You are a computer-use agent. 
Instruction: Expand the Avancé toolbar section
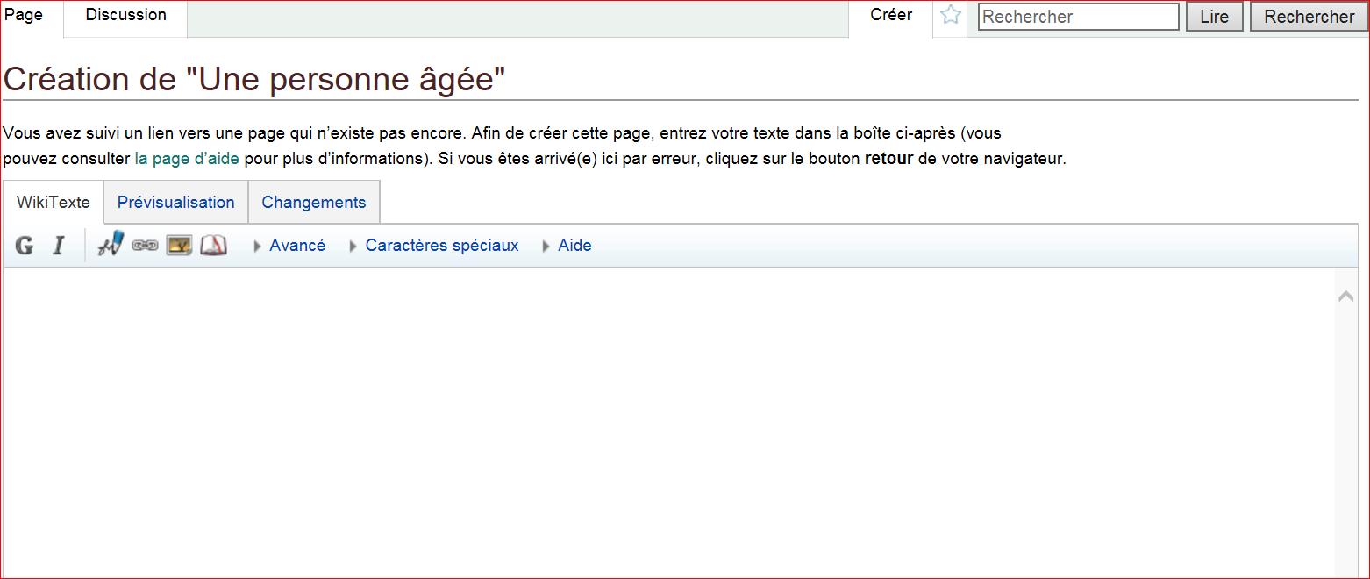coord(296,246)
